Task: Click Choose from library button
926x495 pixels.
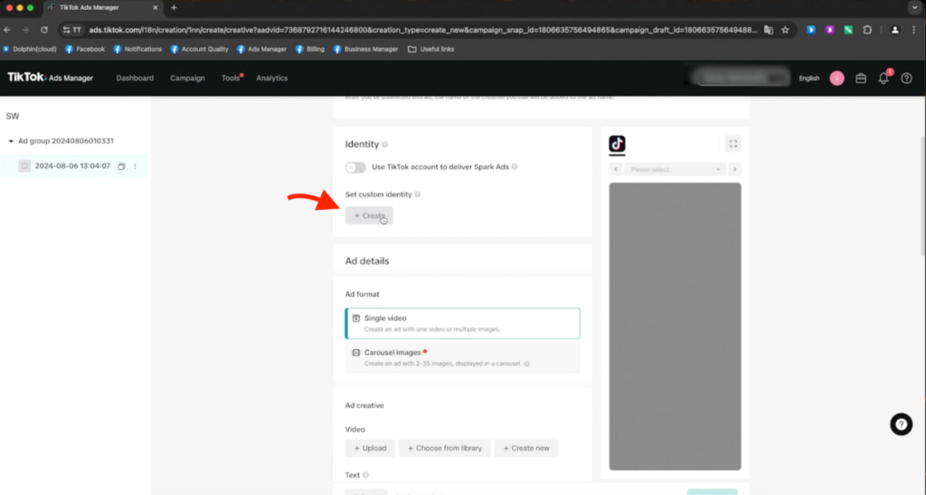Action: tap(445, 448)
